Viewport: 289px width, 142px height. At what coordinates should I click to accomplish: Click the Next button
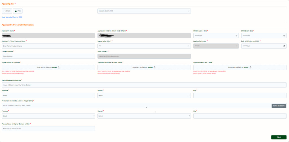pos(279,137)
